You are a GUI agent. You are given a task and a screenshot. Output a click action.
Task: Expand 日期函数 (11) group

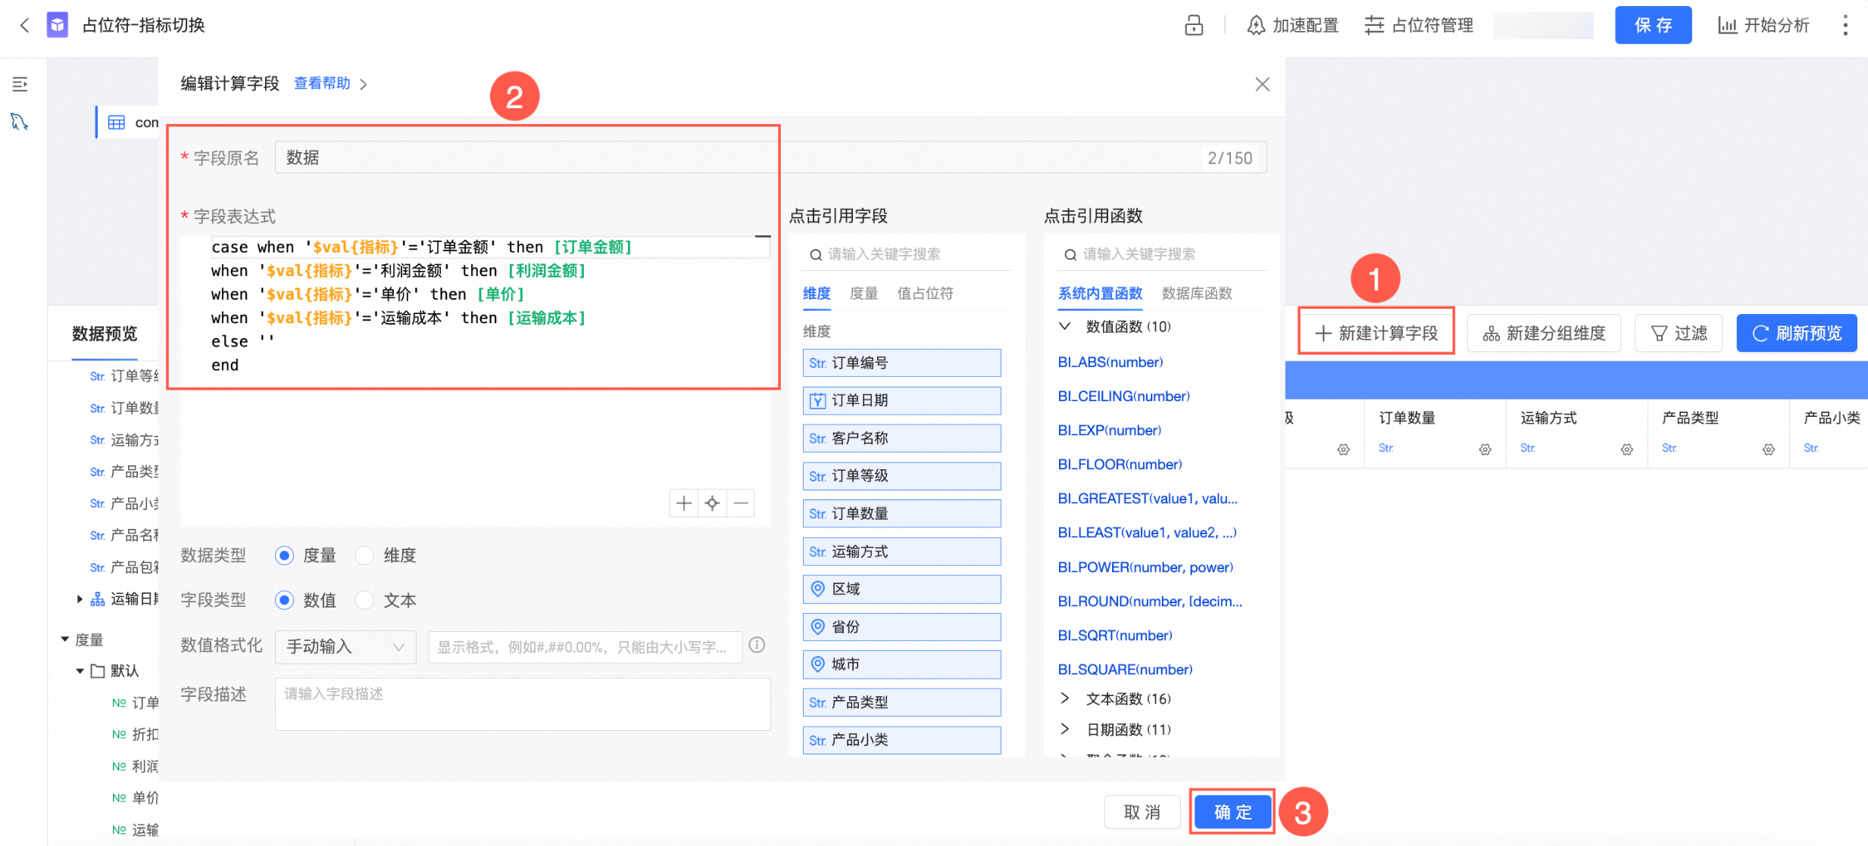click(x=1064, y=729)
